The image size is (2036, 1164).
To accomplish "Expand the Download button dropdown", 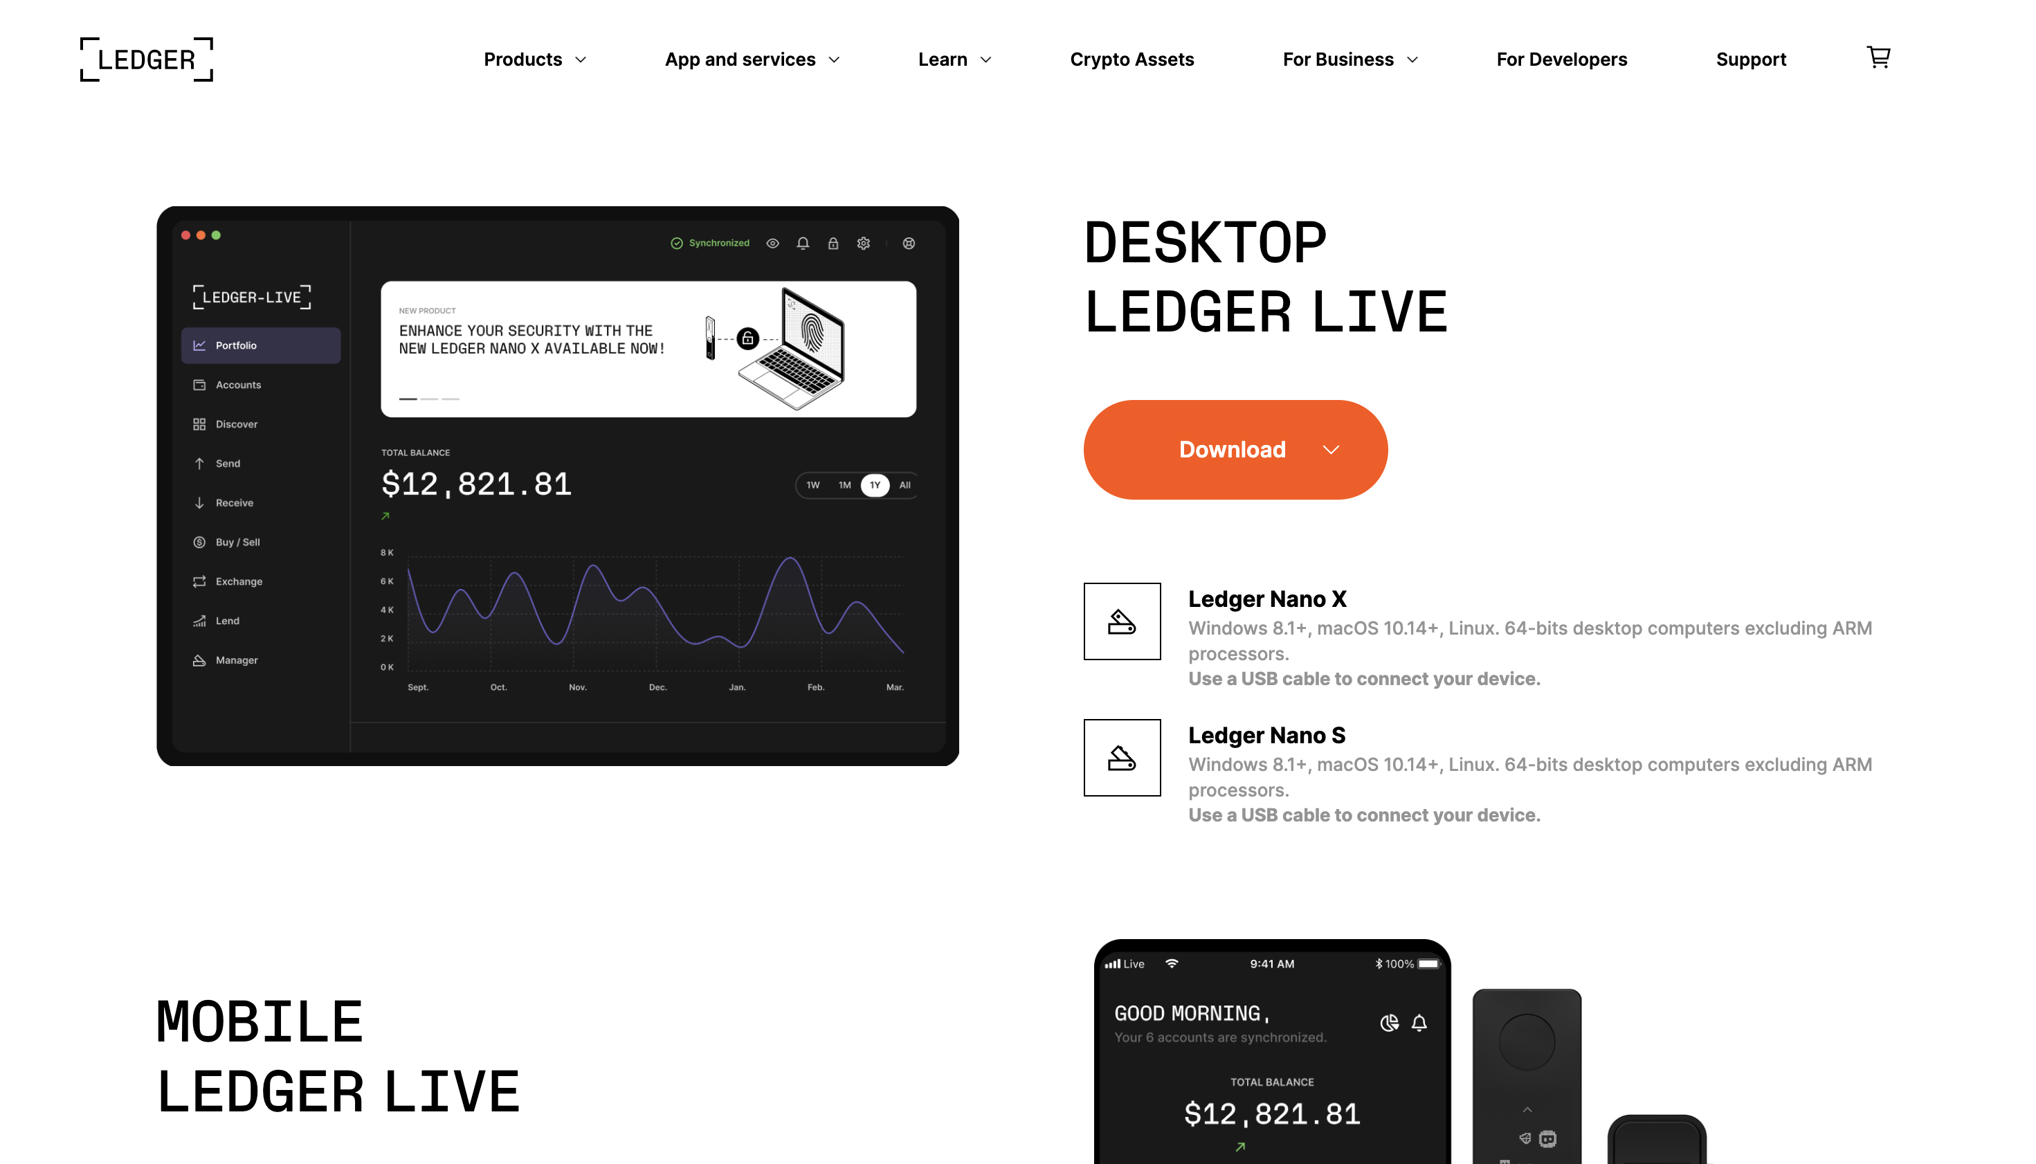I will coord(1330,449).
